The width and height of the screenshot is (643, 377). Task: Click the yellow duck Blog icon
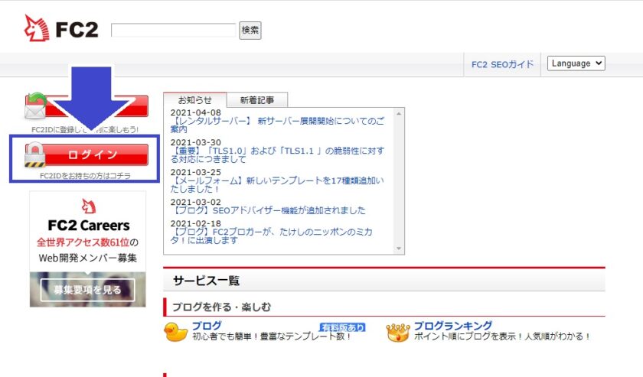[175, 332]
